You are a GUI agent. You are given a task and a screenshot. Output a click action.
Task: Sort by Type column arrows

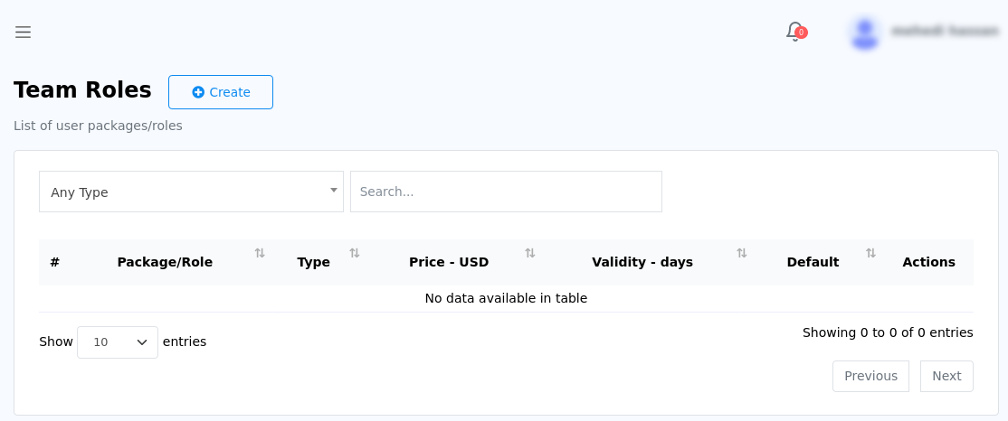click(354, 253)
